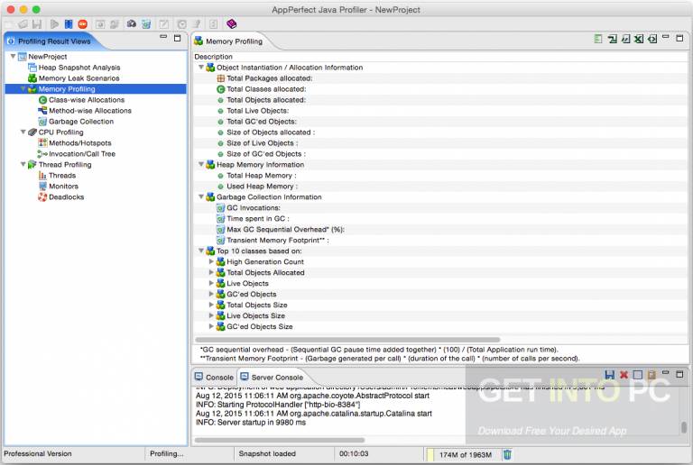Open the Deadlocks view
Viewport: 693px width, 465px height.
66,197
